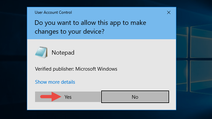Click the Windows logo on the wallpaper
This screenshot has height=119, width=212.
pyautogui.click(x=194, y=59)
